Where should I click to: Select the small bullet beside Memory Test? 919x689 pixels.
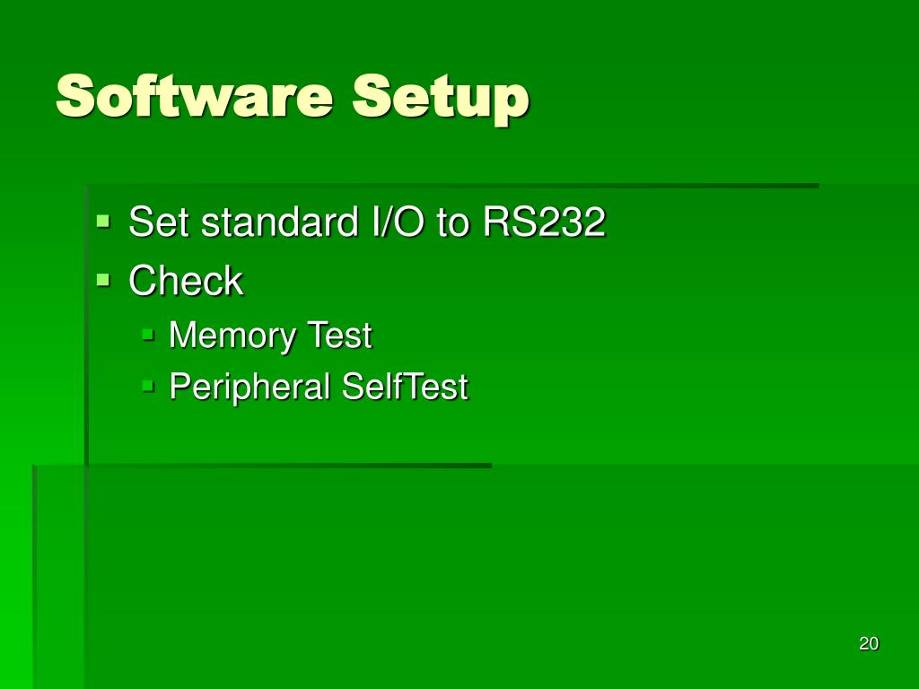pos(148,336)
